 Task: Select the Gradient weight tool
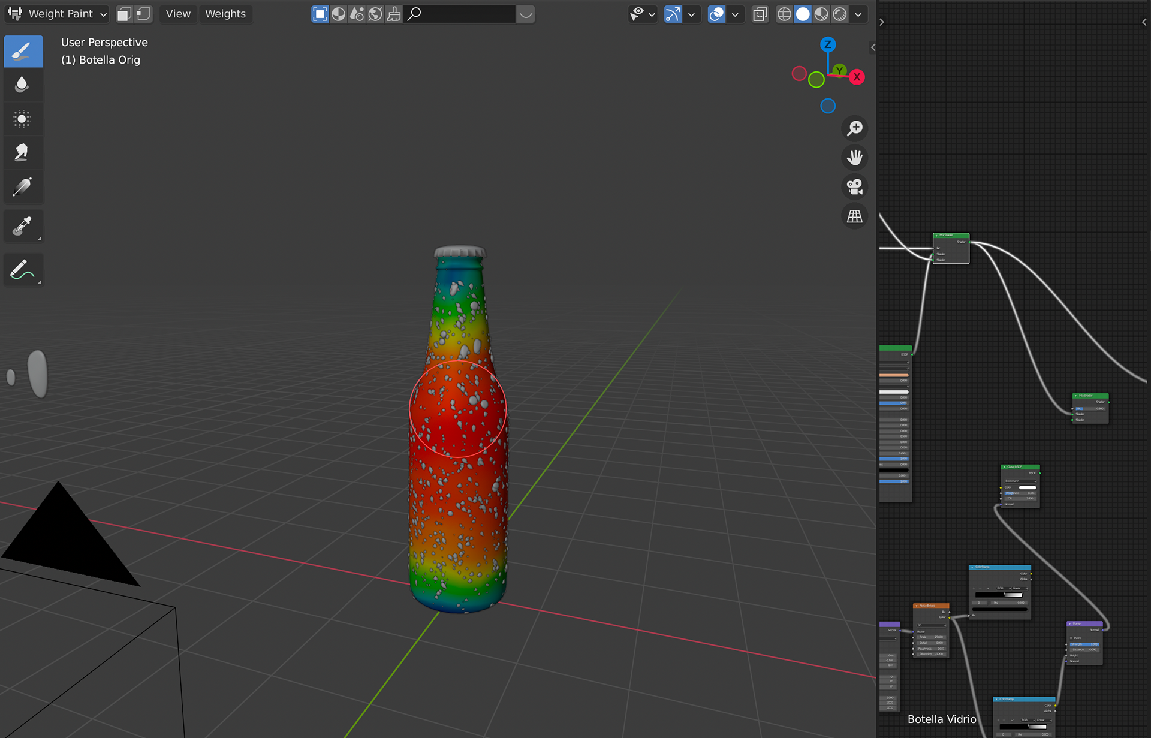[23, 187]
